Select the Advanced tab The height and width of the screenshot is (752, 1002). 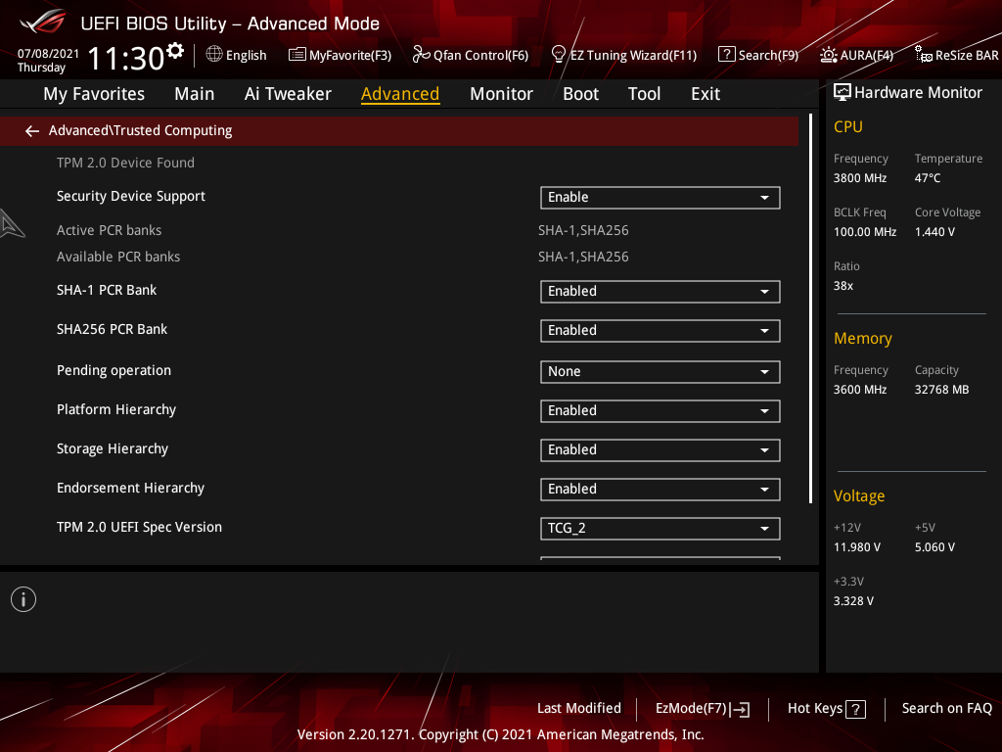pyautogui.click(x=400, y=94)
